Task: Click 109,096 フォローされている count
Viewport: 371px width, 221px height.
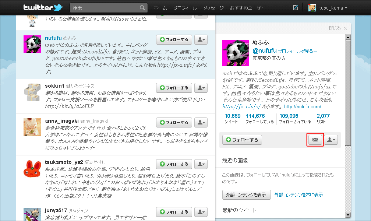Action: click(x=295, y=119)
